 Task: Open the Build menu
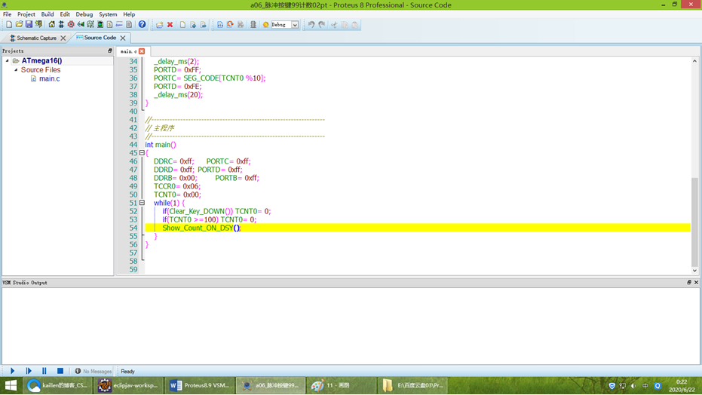(47, 14)
